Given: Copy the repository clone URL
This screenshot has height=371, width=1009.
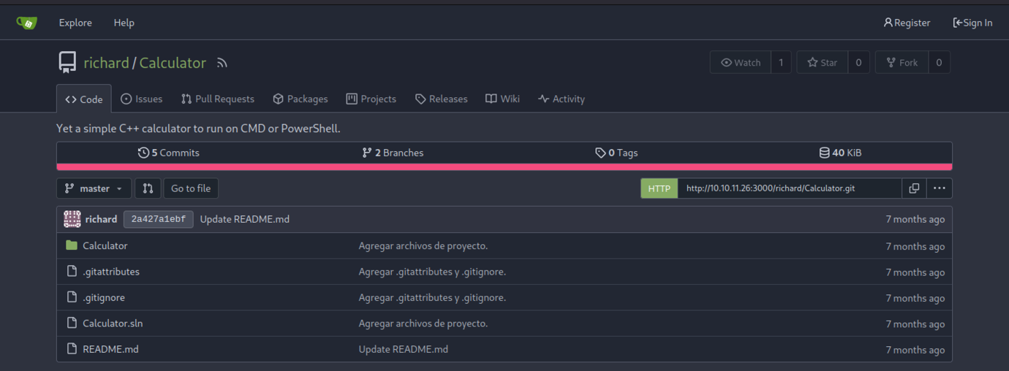Looking at the screenshot, I should coord(914,188).
